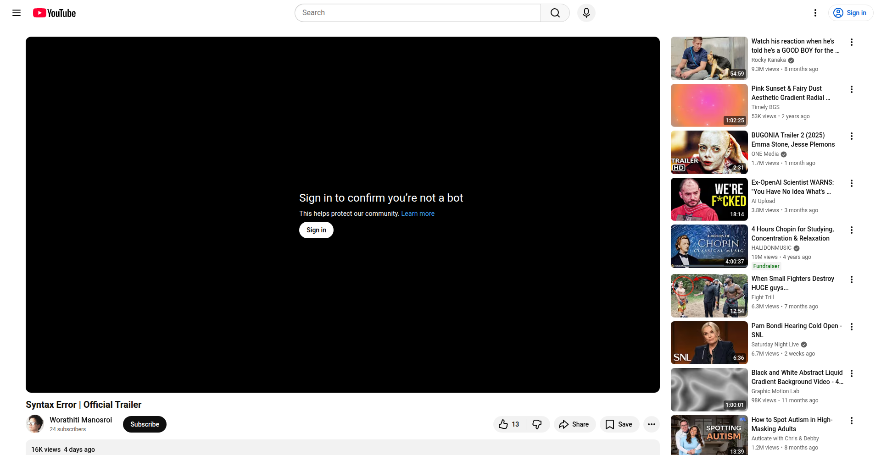Image resolution: width=881 pixels, height=455 pixels.
Task: Click title 'Pink Sunset & Fairy Dust'
Action: (791, 93)
